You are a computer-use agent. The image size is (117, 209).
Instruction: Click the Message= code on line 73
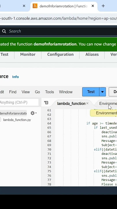tap(109, 163)
